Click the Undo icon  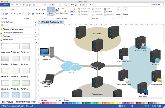[12, 5]
